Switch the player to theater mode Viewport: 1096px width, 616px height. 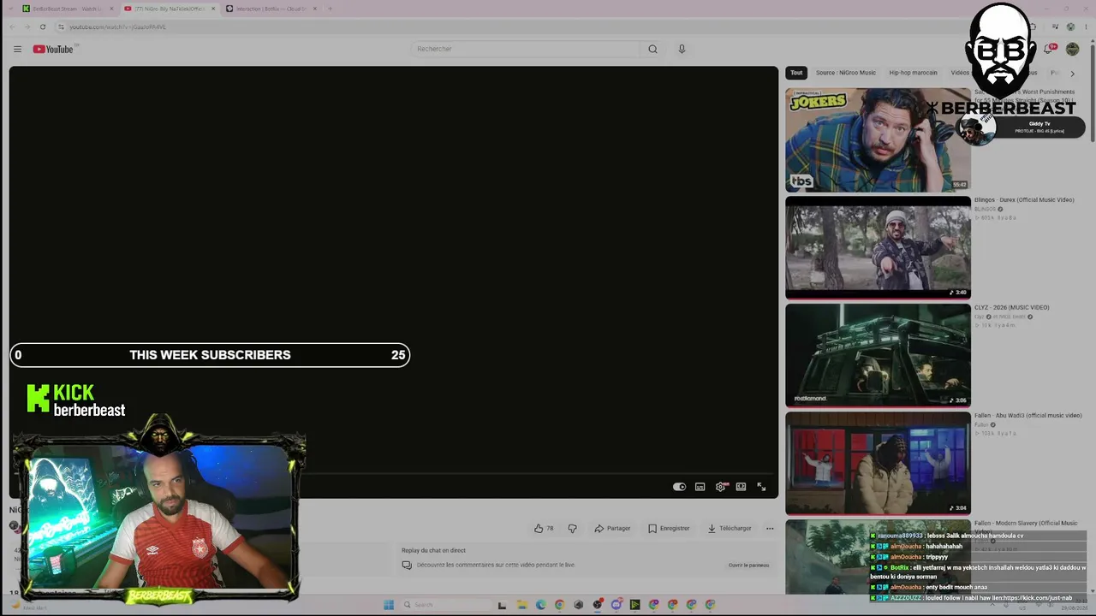(x=741, y=487)
